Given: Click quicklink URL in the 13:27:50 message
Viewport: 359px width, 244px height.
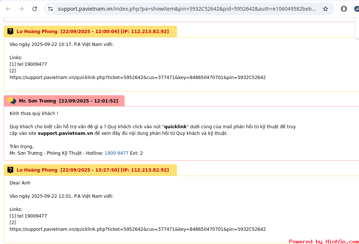Looking at the screenshot, I should tap(137, 229).
